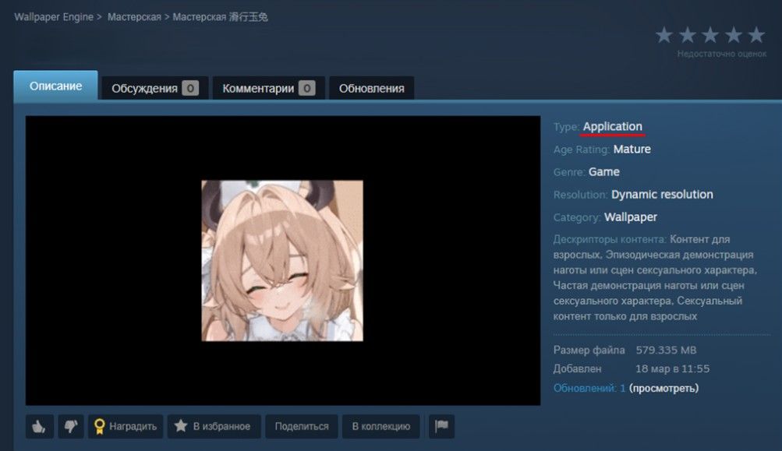
Task: Open the first Мастерская breadcrumb link
Action: (134, 17)
